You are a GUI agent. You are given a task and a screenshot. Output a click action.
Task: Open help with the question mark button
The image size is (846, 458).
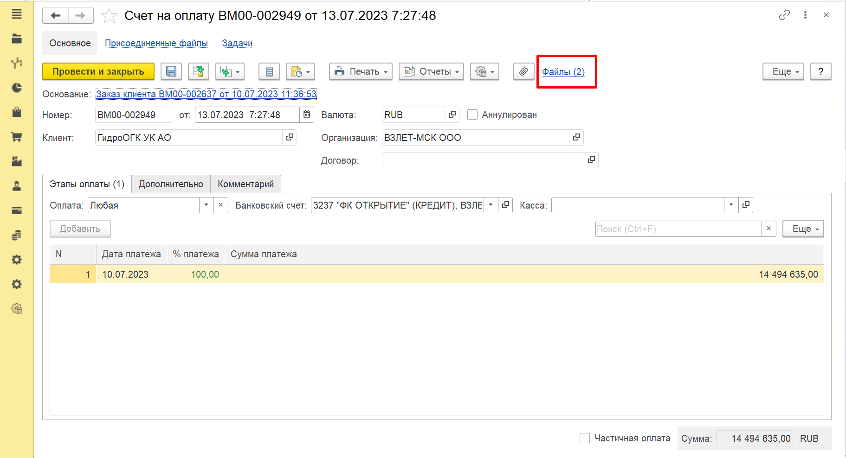(821, 71)
